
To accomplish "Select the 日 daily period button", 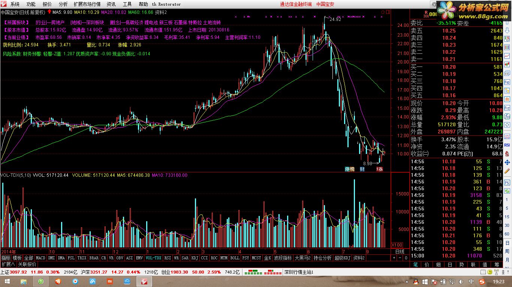I will click(507, 243).
